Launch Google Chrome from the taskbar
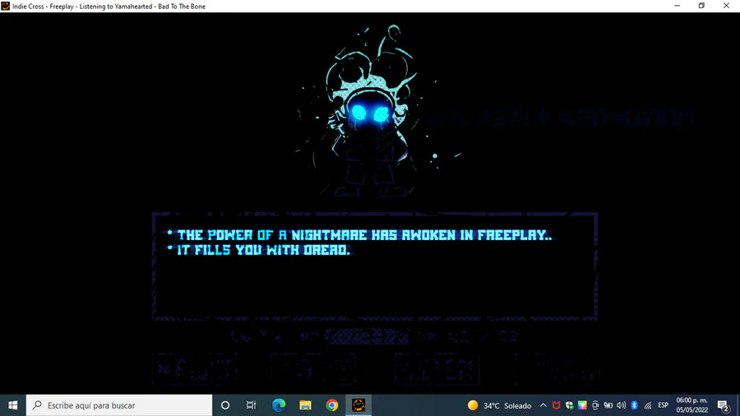Screen dimensions: 740x416 (x=332, y=405)
